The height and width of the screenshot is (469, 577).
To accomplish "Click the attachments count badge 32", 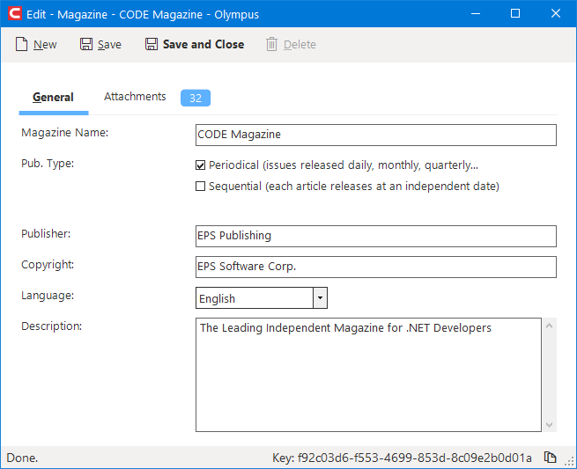I will (196, 99).
